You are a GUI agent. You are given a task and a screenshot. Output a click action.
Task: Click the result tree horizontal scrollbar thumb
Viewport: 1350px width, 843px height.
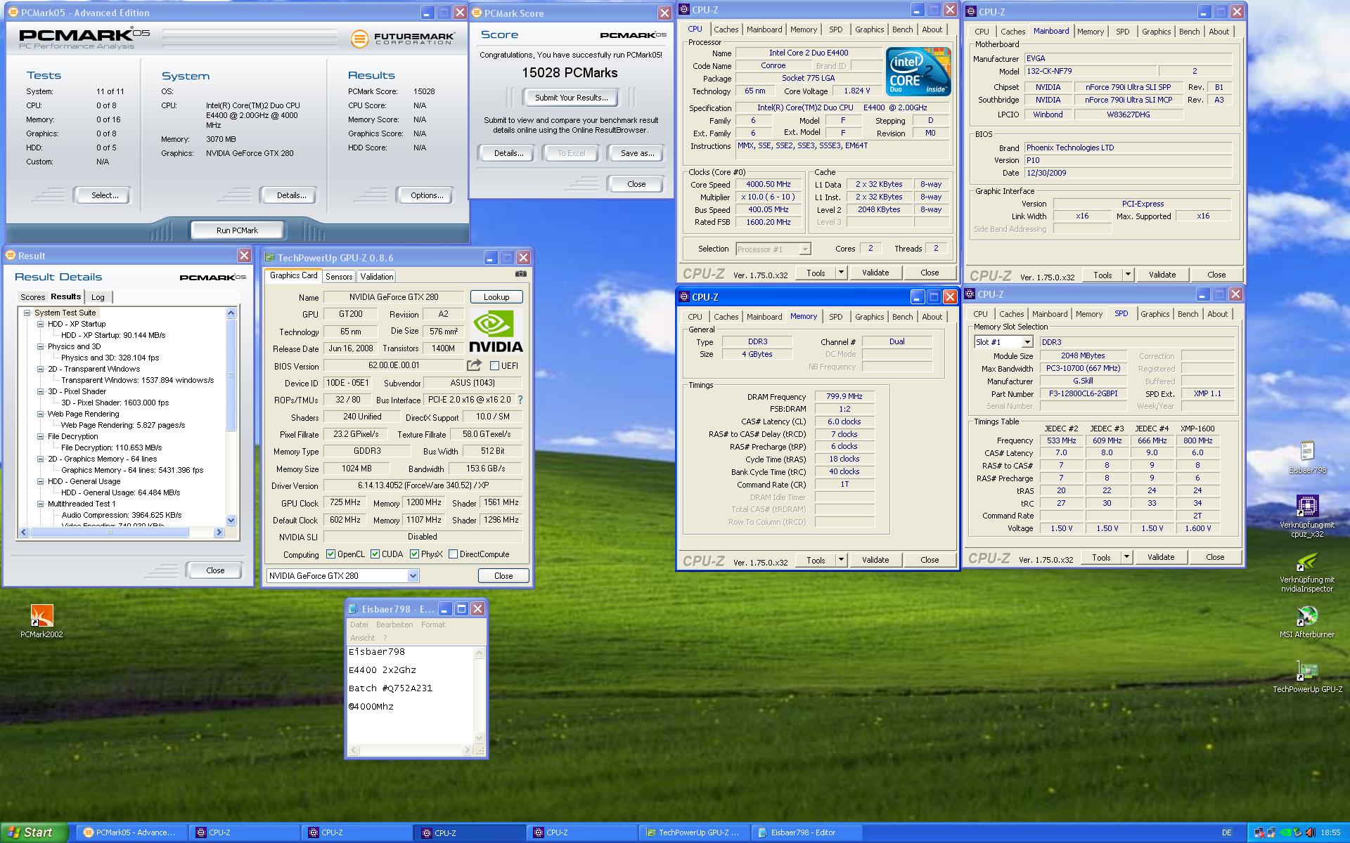109,532
